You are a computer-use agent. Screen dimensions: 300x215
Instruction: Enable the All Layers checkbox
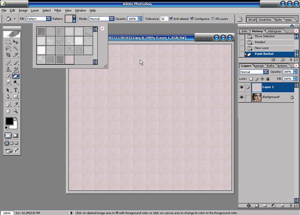coord(213,19)
